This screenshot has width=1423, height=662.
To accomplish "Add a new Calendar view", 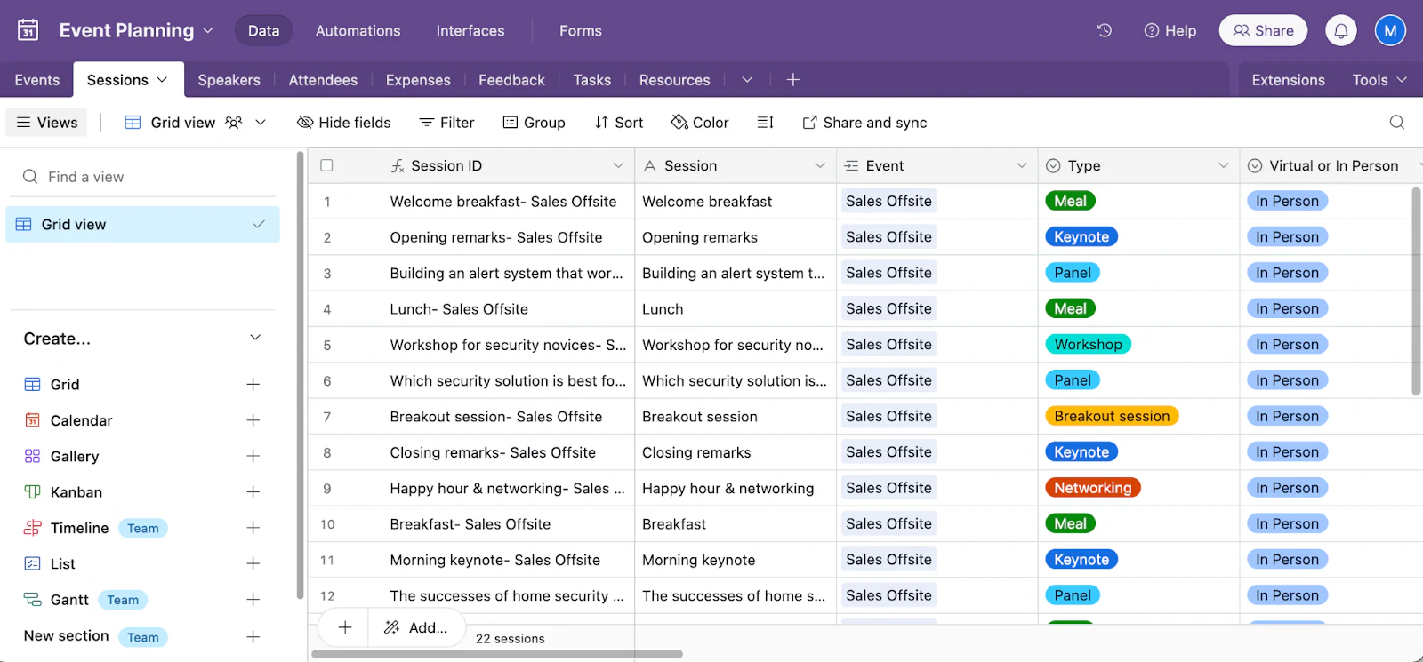I will pos(253,420).
